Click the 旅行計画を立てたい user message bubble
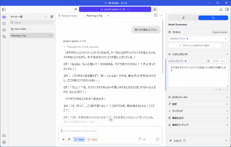The height and width of the screenshot is (147, 231). (x=146, y=30)
